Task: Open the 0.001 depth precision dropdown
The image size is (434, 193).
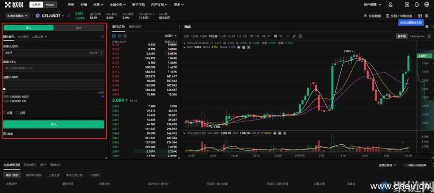Action: pyautogui.click(x=170, y=36)
